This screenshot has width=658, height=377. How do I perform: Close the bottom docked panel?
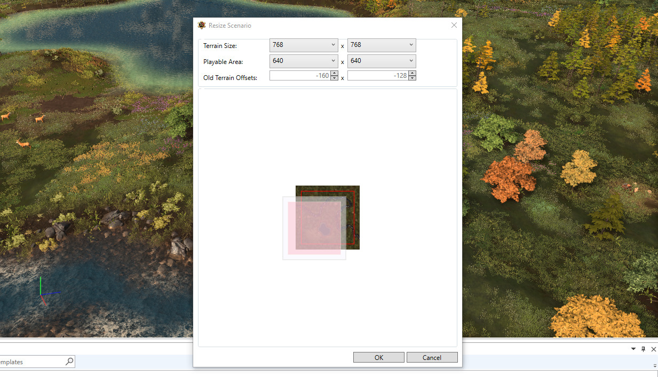[x=654, y=349]
